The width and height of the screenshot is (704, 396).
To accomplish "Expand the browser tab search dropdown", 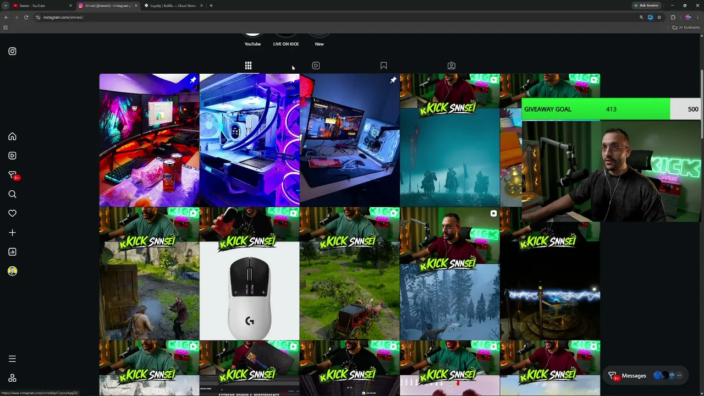I will pyautogui.click(x=5, y=5).
